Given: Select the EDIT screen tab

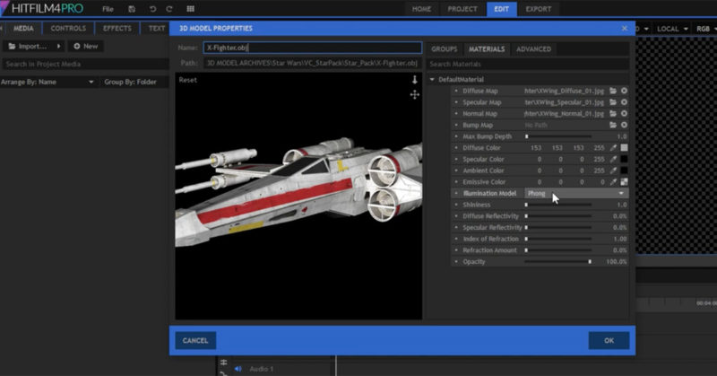Looking at the screenshot, I should coord(502,9).
